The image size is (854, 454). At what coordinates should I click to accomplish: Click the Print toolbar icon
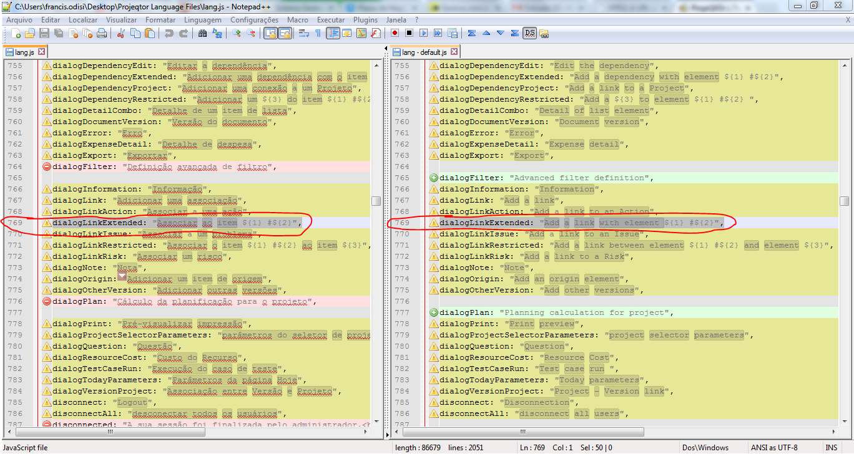point(102,33)
